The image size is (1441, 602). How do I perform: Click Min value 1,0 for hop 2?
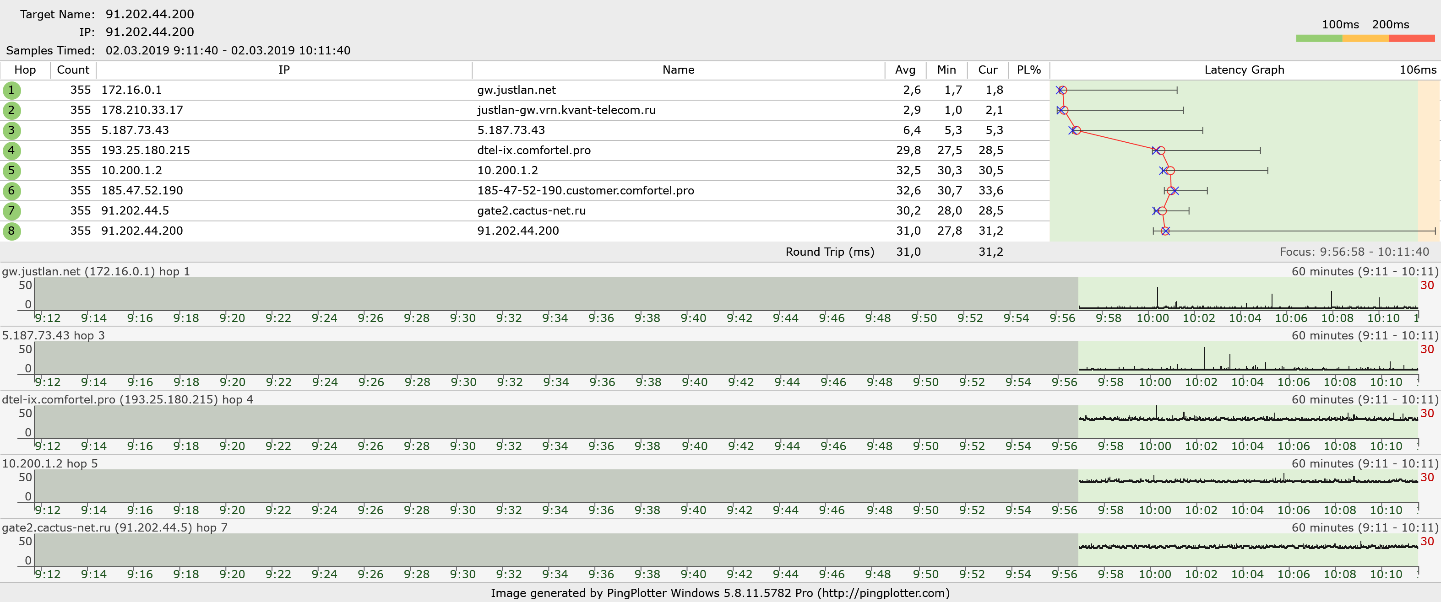point(953,110)
